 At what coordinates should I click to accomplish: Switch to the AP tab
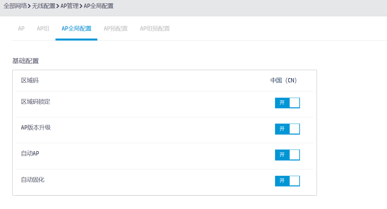(21, 29)
